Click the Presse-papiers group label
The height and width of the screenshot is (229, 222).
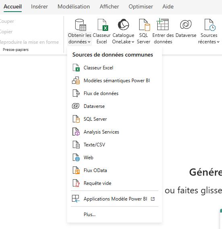16,50
